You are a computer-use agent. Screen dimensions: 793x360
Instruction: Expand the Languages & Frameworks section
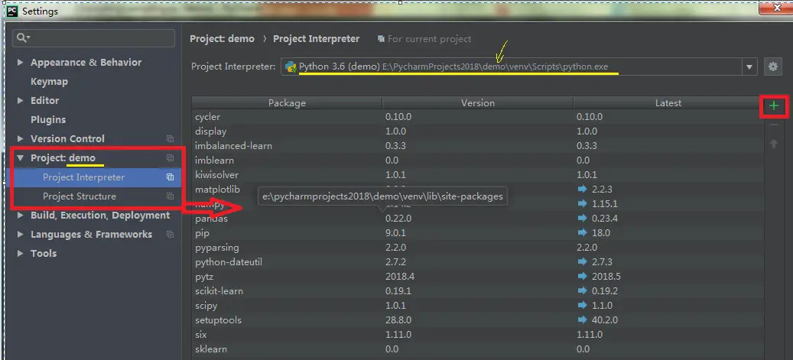point(20,234)
